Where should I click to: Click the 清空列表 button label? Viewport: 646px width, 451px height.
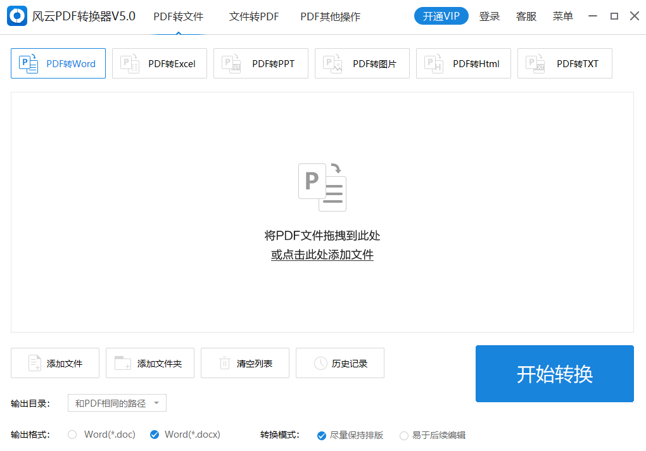point(254,364)
